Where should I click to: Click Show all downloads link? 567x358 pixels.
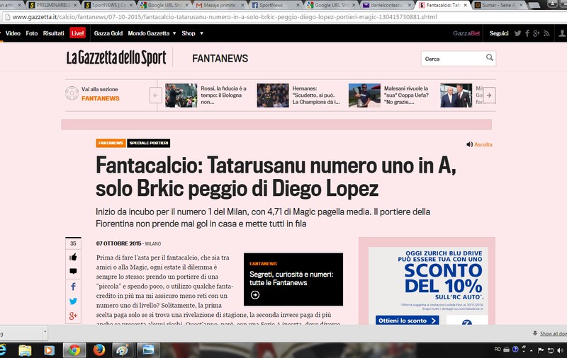pos(554,334)
